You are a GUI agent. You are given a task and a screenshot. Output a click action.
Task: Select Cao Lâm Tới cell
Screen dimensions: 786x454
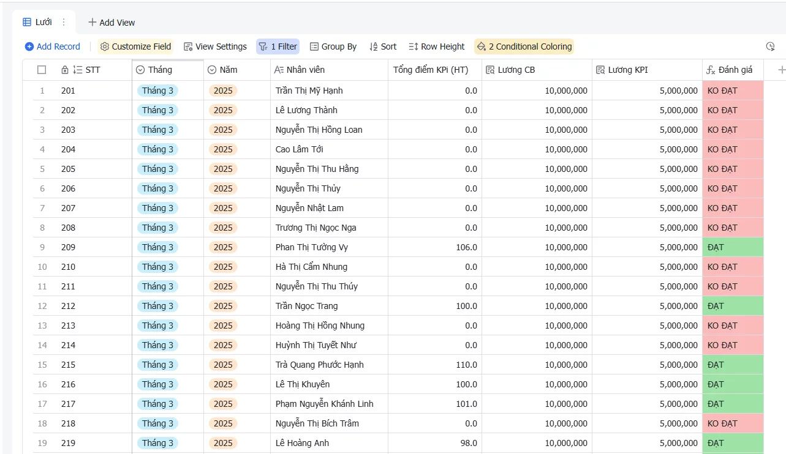(x=329, y=149)
